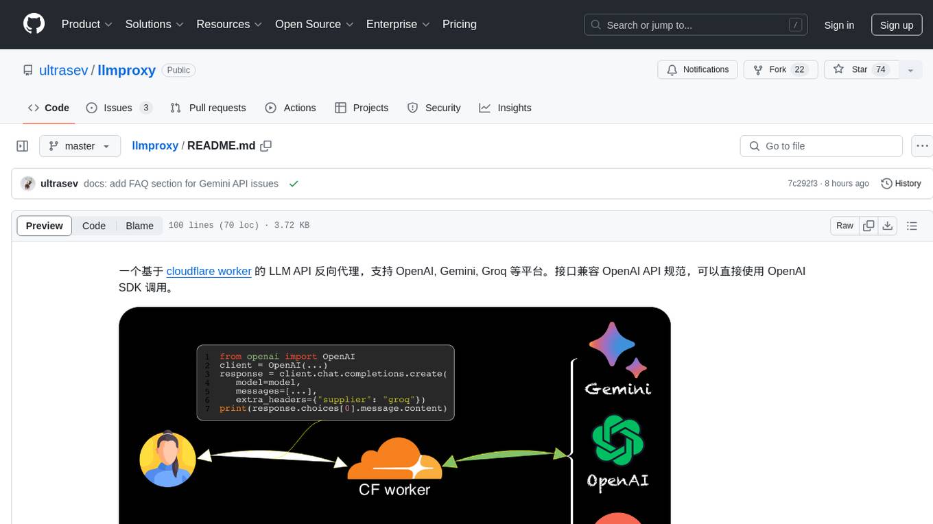Open the master branch dropdown
The width and height of the screenshot is (933, 524).
[x=80, y=146]
